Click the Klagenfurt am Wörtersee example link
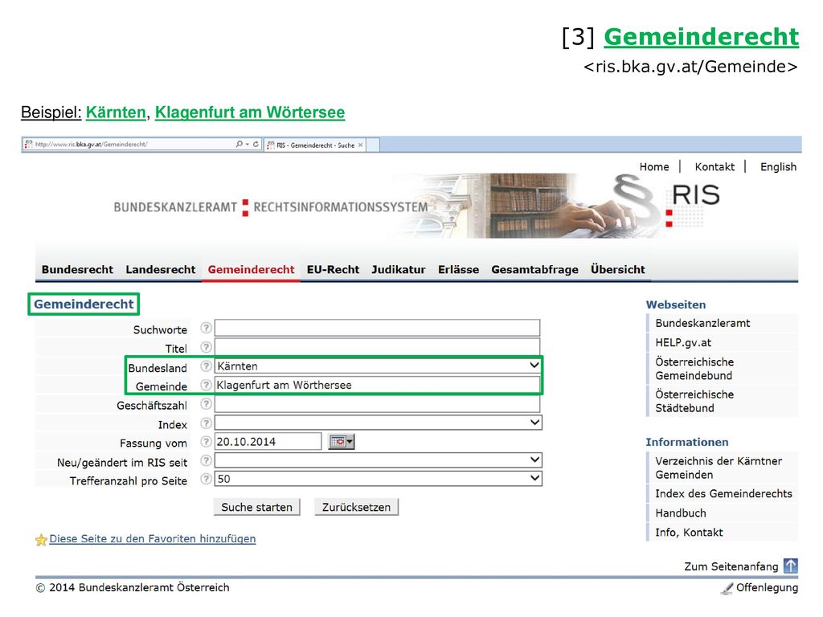The width and height of the screenshot is (823, 617). (250, 112)
